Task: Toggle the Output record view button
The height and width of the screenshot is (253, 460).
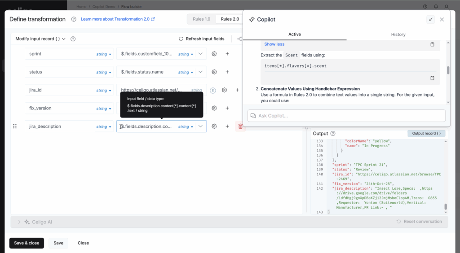Action: 426,134
